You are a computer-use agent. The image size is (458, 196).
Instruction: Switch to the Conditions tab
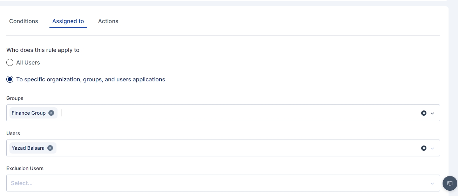[x=23, y=21]
